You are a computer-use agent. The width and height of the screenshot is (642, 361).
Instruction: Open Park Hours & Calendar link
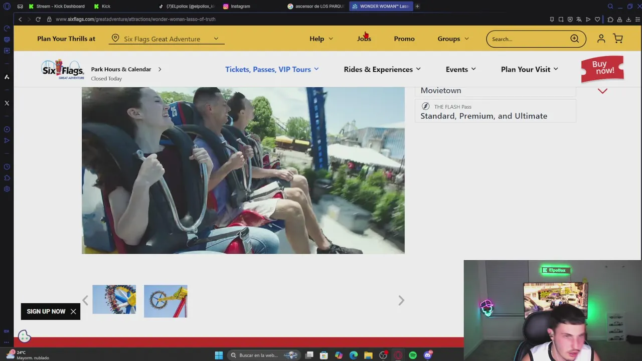[121, 69]
